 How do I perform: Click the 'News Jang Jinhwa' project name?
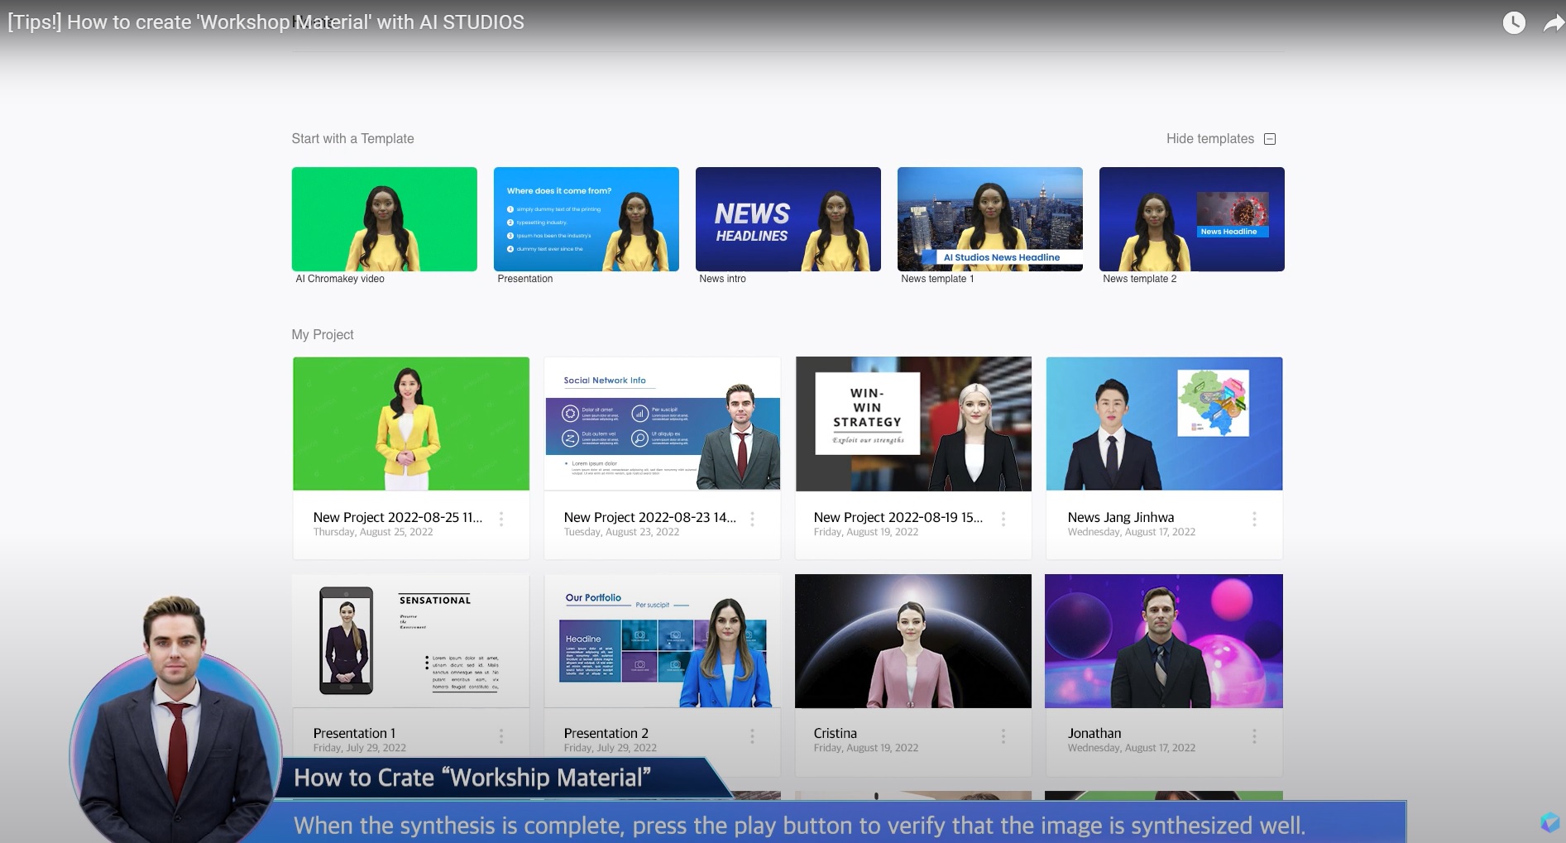tap(1120, 517)
